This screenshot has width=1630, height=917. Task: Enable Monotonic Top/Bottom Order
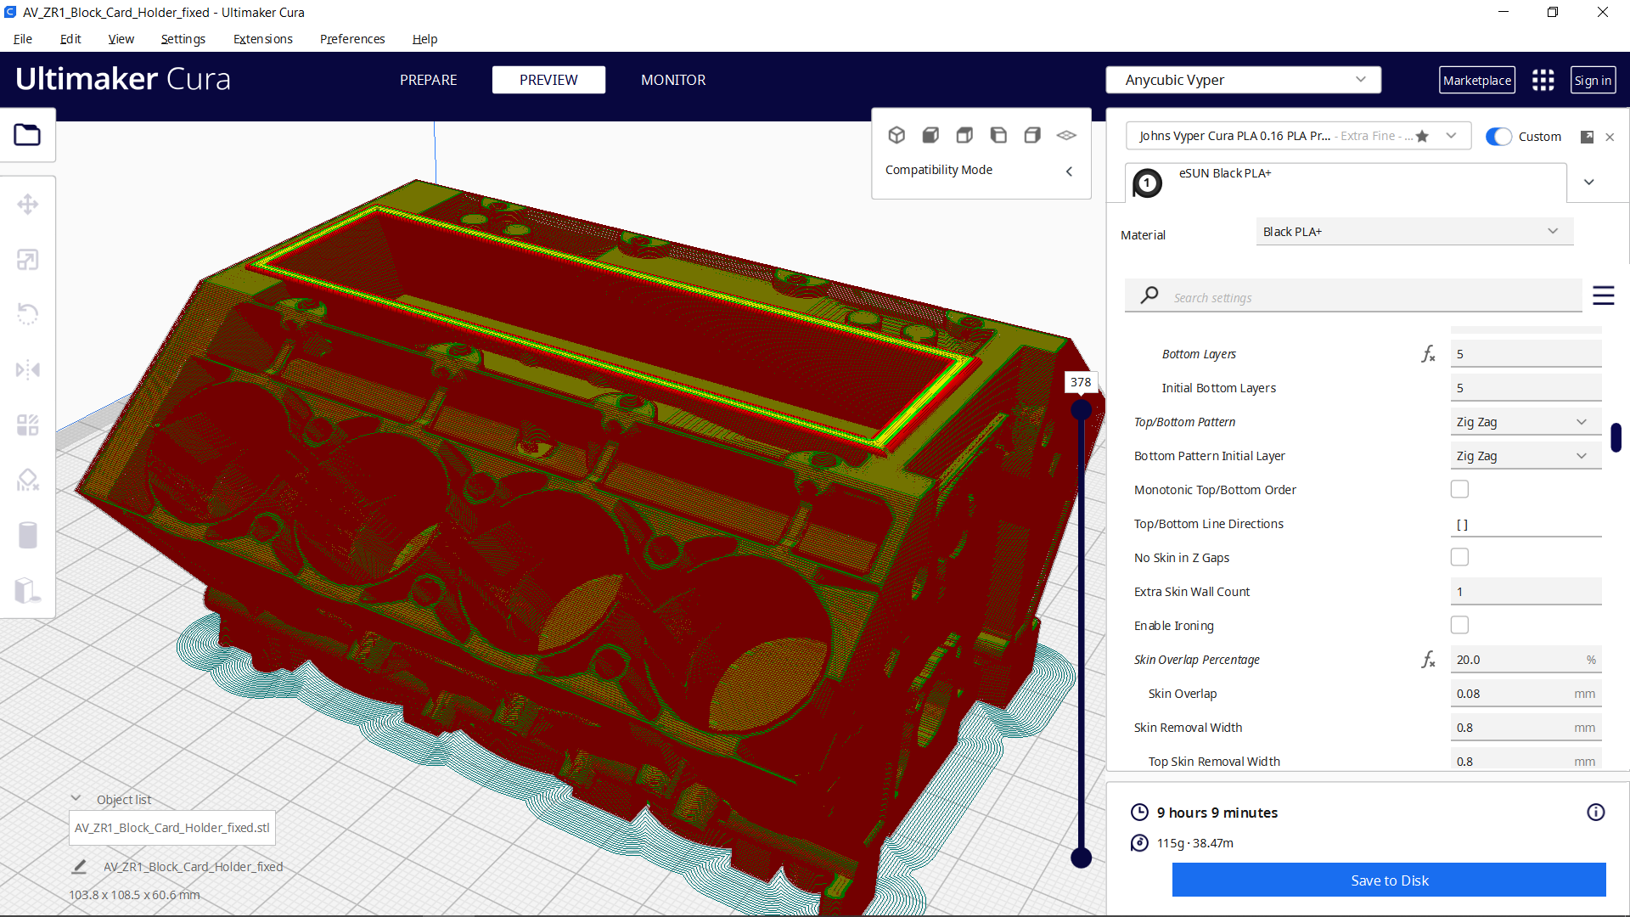tap(1459, 489)
